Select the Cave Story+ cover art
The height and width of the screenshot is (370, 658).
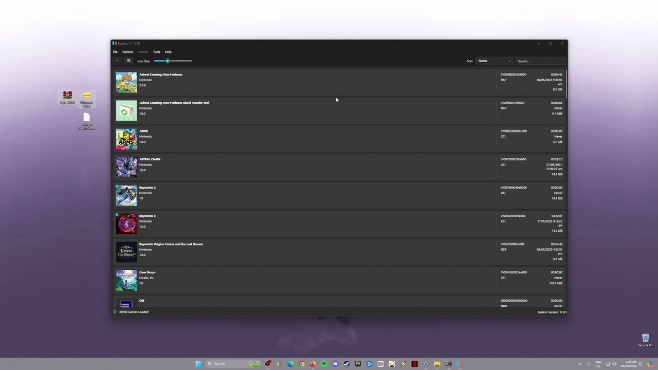[126, 280]
